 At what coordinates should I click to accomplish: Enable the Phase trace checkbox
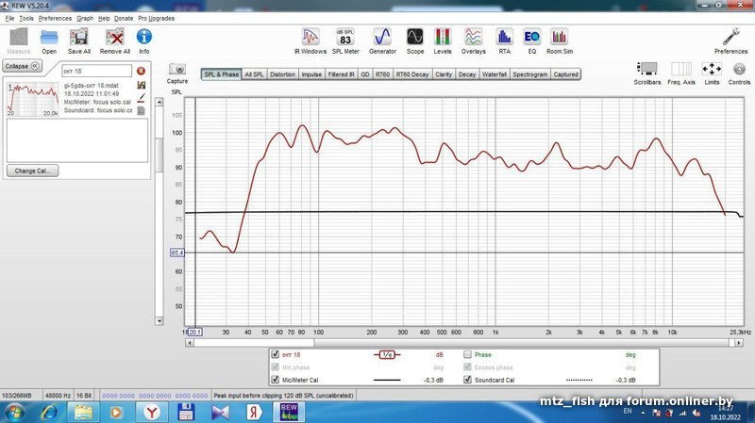click(467, 354)
